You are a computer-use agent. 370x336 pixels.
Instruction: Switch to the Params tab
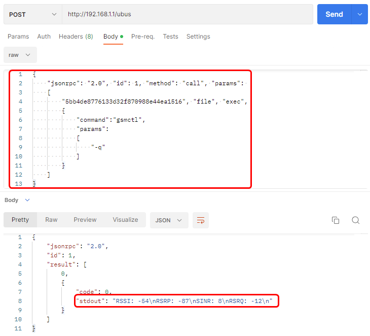click(x=18, y=37)
